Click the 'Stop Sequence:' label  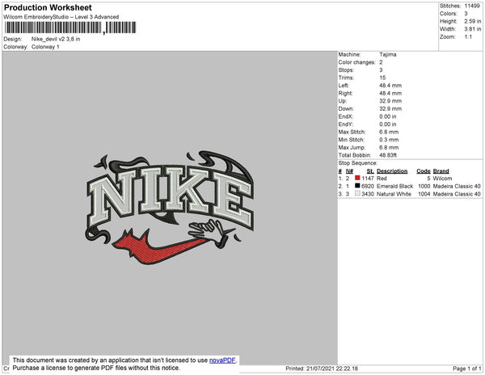(x=358, y=163)
